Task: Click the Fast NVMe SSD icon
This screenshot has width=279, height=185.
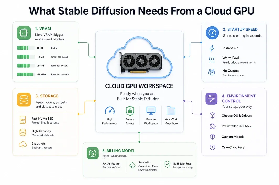Action: click(x=23, y=120)
